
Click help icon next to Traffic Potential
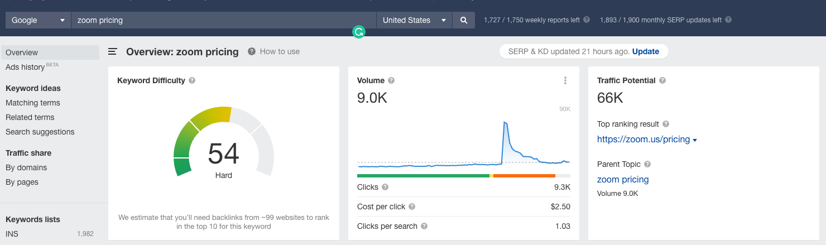point(662,80)
